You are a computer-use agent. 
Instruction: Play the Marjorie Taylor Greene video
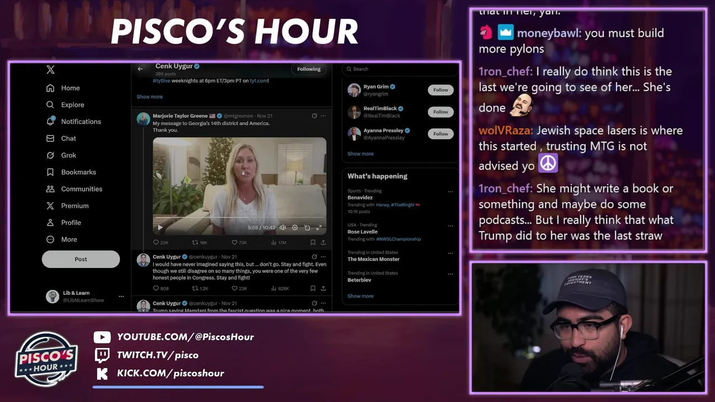coord(160,227)
